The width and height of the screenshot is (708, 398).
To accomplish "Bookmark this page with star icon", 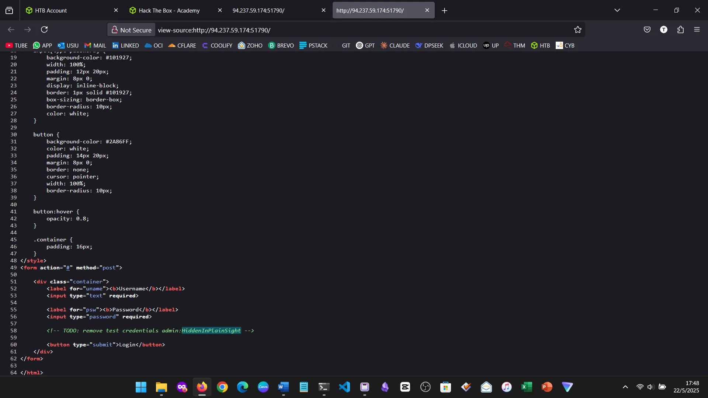I will (x=578, y=30).
